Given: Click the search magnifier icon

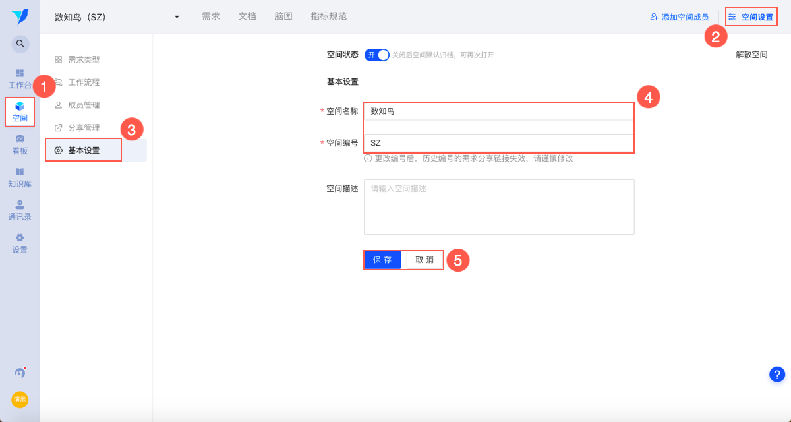Looking at the screenshot, I should pyautogui.click(x=20, y=44).
